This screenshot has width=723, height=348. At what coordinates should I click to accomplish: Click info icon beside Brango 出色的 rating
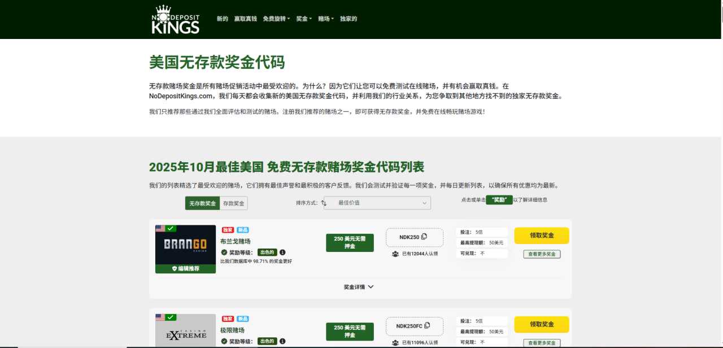click(282, 253)
